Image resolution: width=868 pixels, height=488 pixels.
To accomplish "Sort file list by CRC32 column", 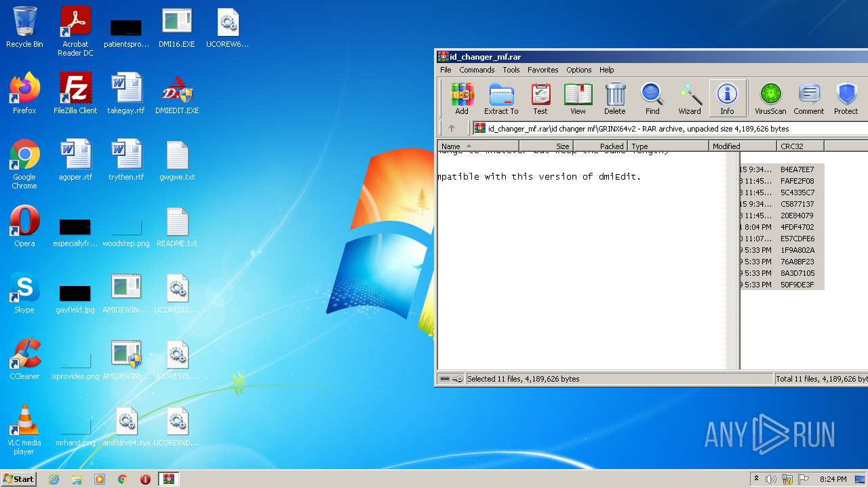I will (801, 146).
